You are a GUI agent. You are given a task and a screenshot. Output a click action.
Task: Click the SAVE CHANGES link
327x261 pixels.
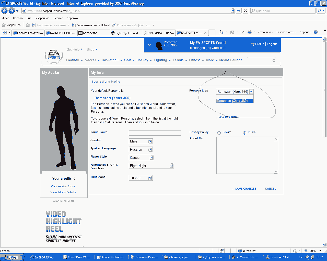point(246,189)
